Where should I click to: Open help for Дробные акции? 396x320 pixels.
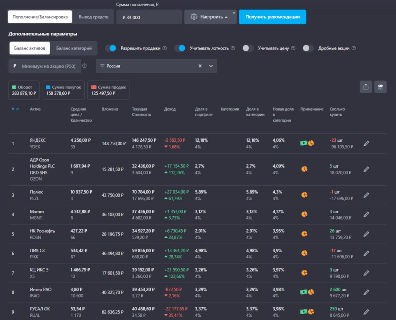click(x=354, y=48)
